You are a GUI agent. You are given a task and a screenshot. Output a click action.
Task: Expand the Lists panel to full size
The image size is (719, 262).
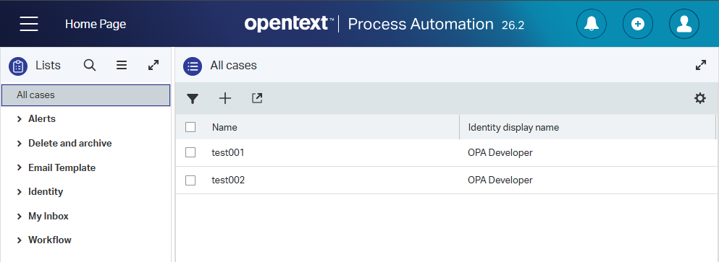click(154, 66)
